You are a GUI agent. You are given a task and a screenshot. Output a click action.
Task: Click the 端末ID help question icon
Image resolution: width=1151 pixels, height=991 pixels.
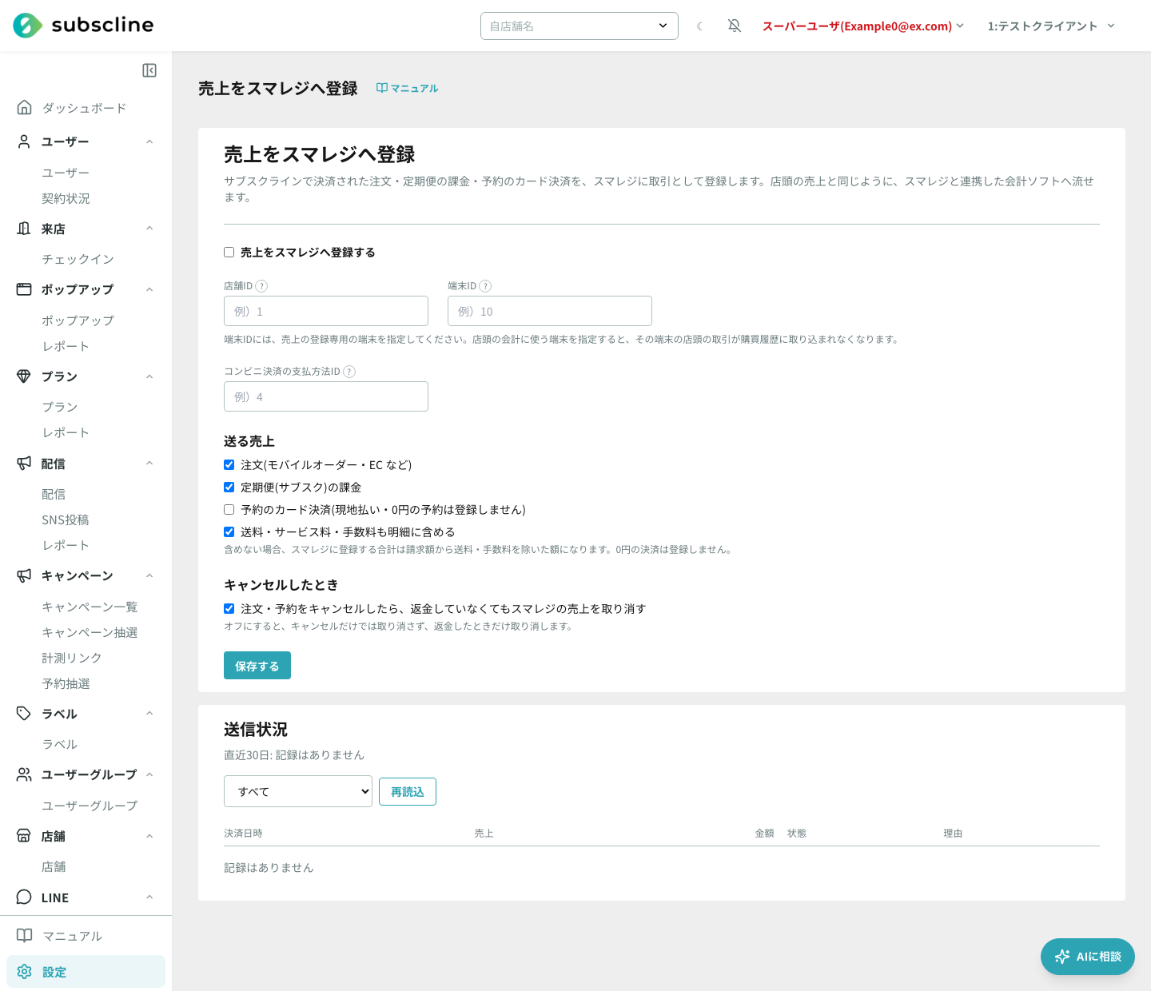point(485,286)
